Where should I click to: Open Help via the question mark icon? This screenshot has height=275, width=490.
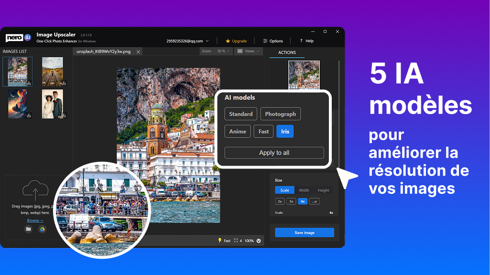point(301,41)
